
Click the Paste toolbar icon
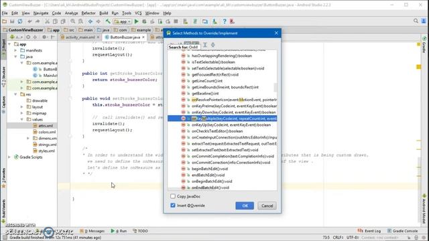pos(63,21)
